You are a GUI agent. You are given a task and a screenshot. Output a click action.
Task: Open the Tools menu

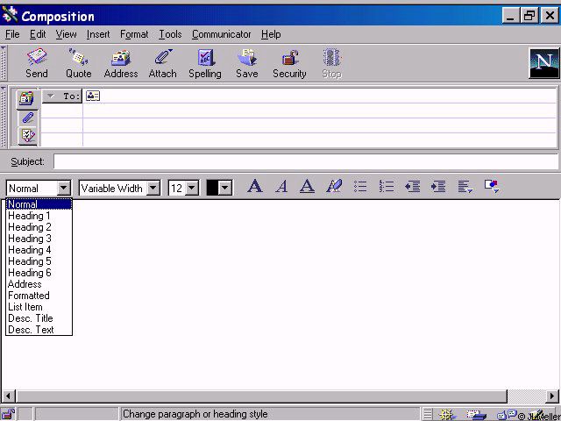pos(170,34)
